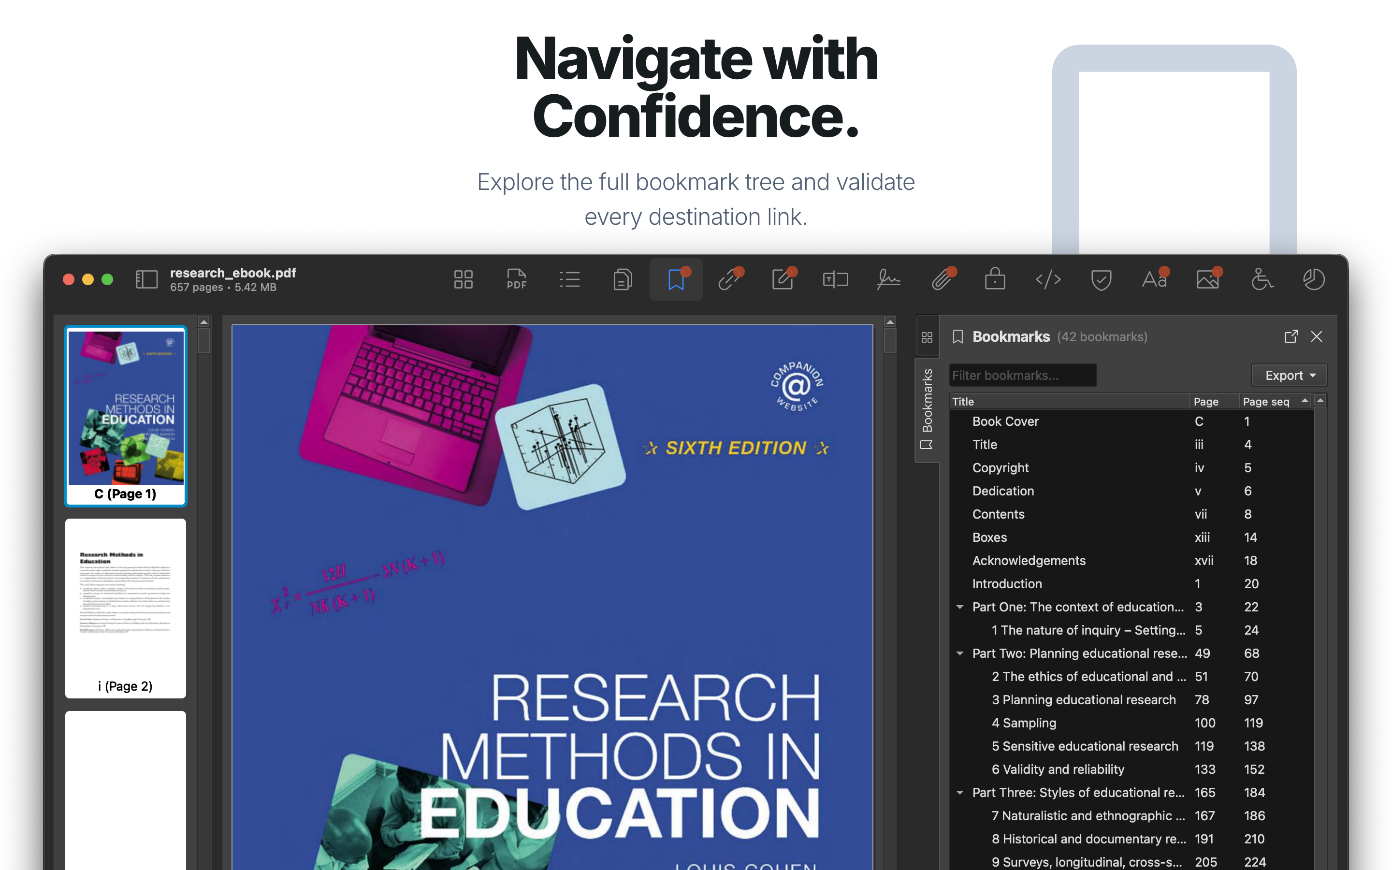The height and width of the screenshot is (870, 1392).
Task: Click the thumbnail list scroll-up arrow
Action: point(203,321)
